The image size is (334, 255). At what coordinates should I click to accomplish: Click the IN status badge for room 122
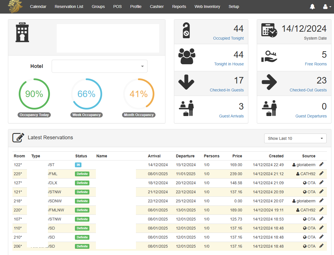[78, 165]
